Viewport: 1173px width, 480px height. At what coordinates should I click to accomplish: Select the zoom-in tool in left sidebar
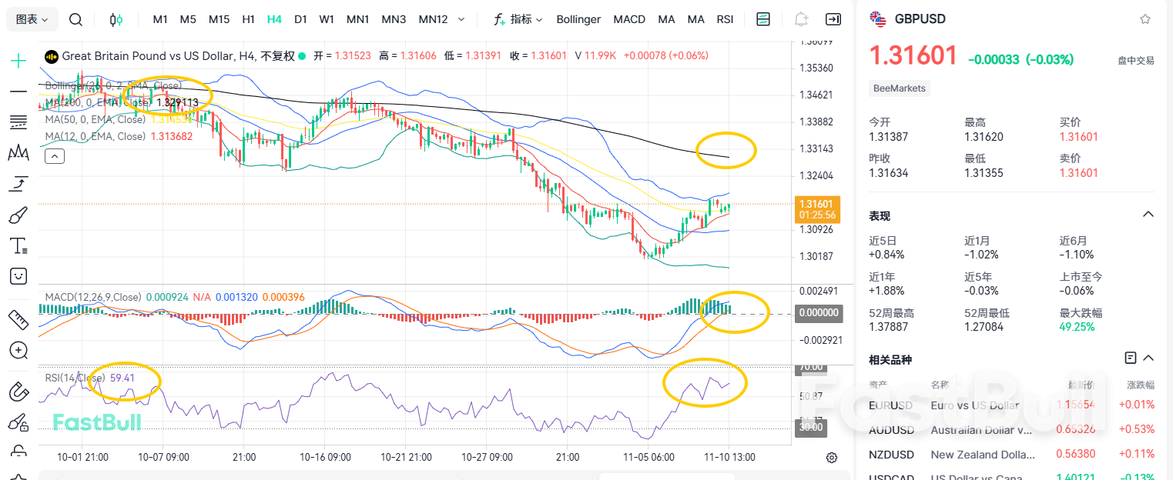(x=17, y=351)
